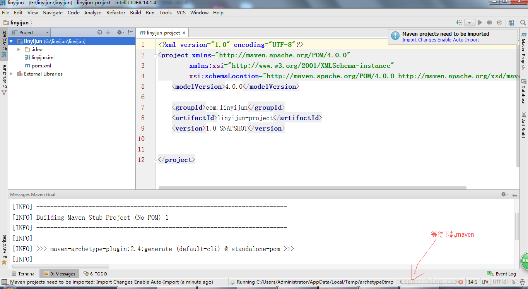Click the Collapse All icon in Project panel

[x=108, y=32]
